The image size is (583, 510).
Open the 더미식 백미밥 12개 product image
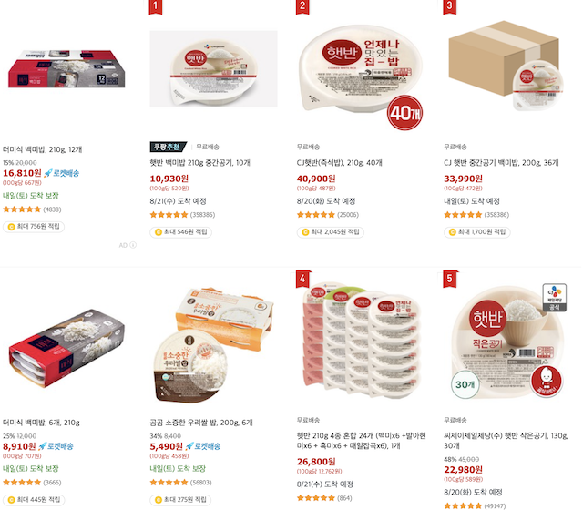tap(66, 69)
